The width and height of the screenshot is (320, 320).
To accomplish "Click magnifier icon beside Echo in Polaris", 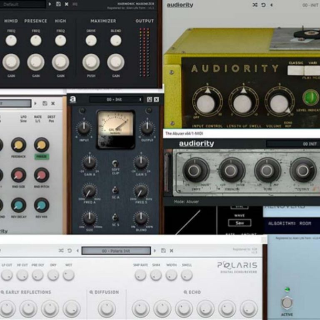I will (185, 292).
